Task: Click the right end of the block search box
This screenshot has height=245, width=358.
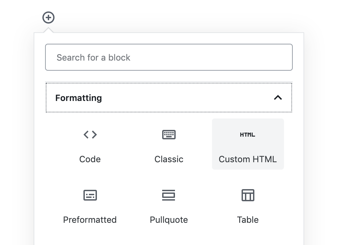Action: point(283,57)
